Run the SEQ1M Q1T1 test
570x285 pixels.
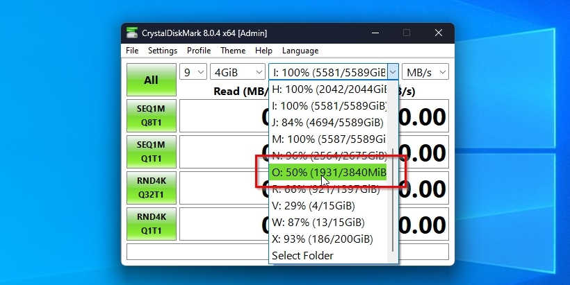pyautogui.click(x=152, y=152)
